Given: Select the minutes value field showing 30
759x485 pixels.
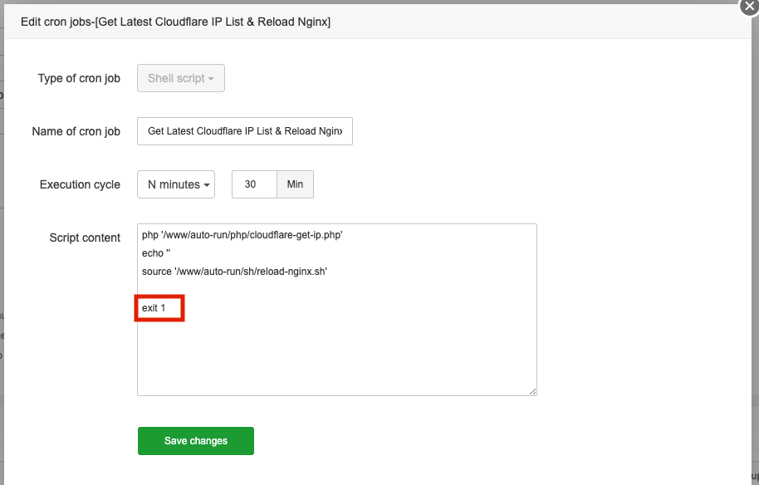Looking at the screenshot, I should pos(253,184).
